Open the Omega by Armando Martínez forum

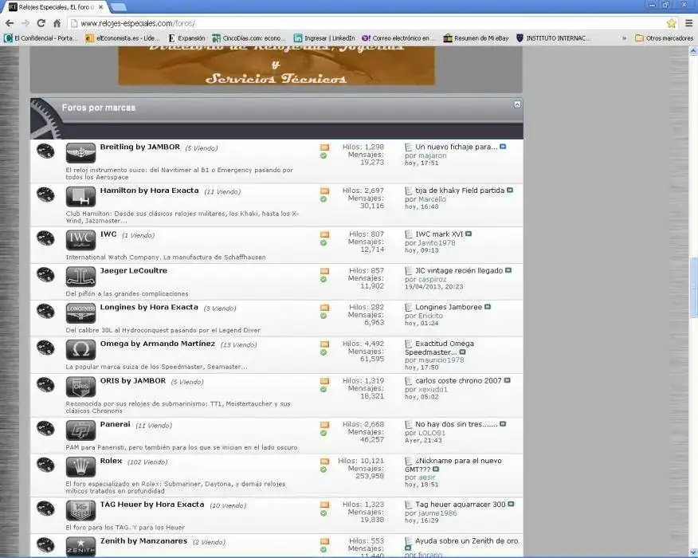[157, 344]
